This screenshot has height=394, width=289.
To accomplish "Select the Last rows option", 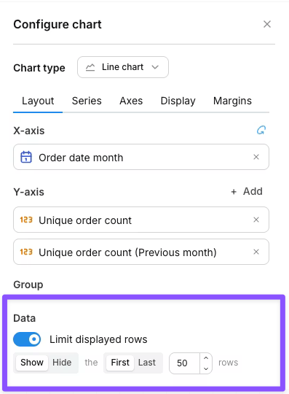I will click(x=147, y=363).
